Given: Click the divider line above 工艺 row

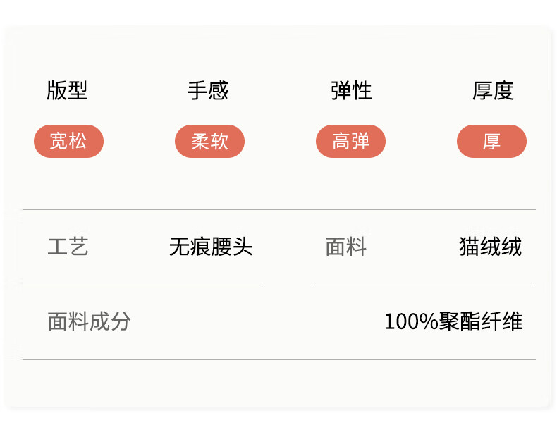Looking at the screenshot, I should click(278, 210).
